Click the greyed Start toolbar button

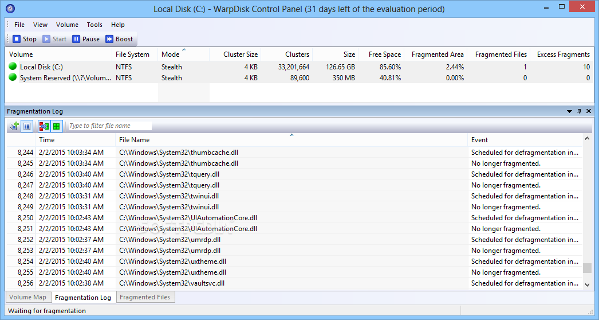coord(54,39)
